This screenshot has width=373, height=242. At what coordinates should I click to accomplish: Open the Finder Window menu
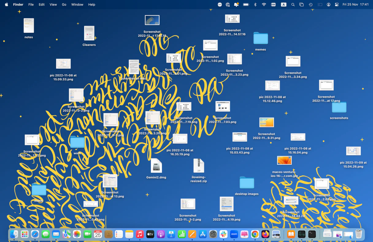[77, 4]
